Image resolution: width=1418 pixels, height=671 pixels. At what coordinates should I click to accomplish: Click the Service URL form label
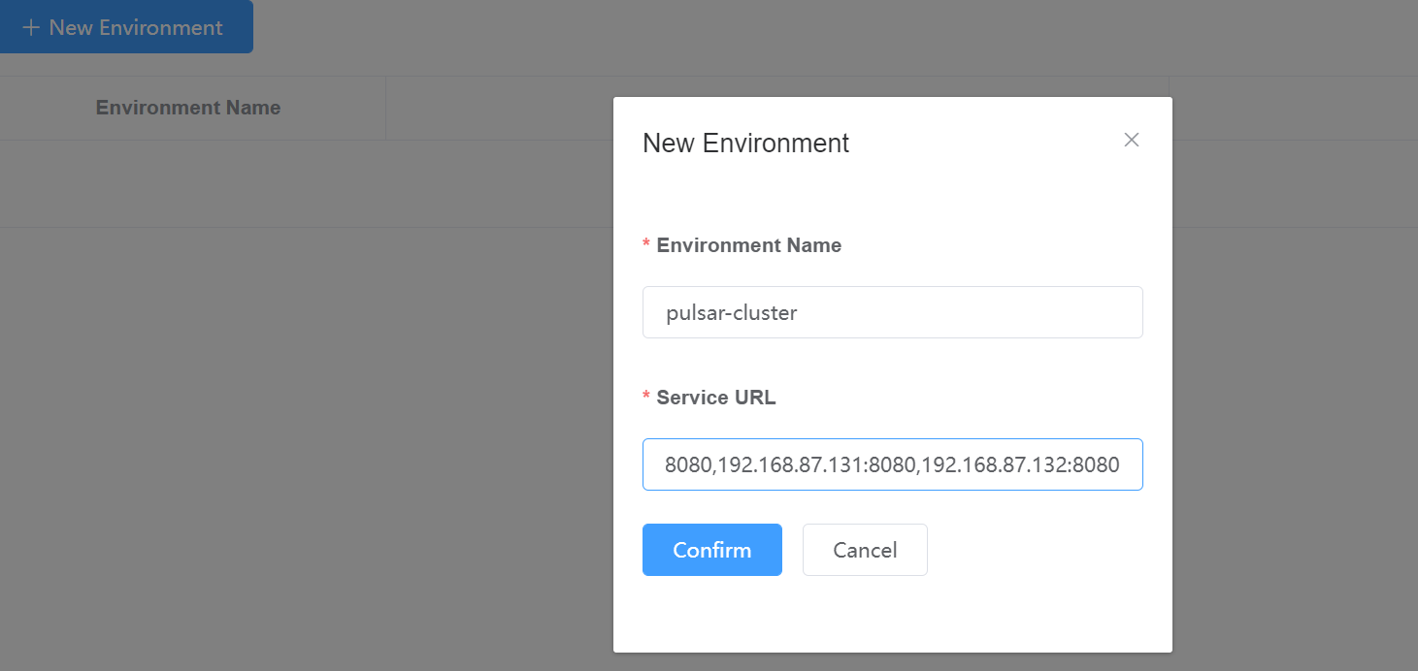715,398
